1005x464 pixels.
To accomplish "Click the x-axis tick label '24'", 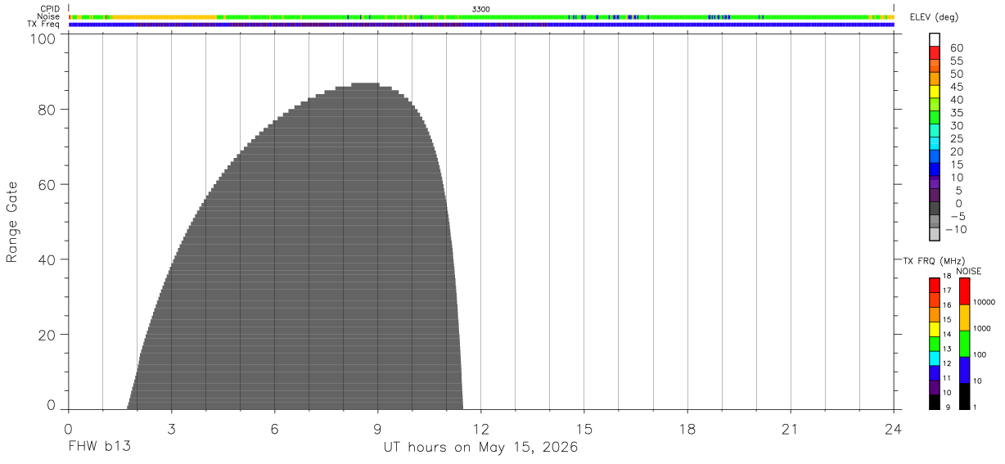I will (x=894, y=429).
